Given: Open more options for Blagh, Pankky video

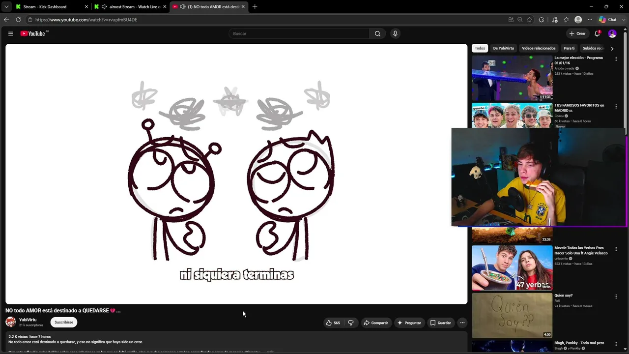Looking at the screenshot, I should pos(616,344).
